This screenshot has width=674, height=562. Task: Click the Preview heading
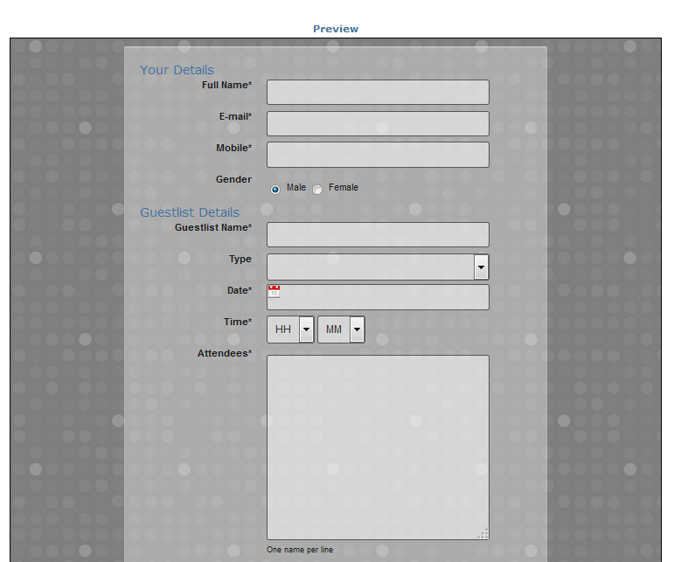point(336,29)
